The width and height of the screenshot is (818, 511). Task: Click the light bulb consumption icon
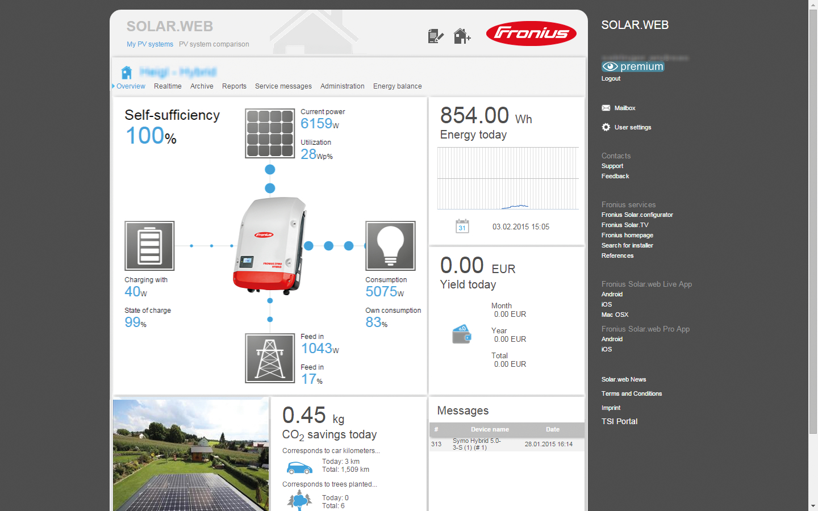click(390, 246)
